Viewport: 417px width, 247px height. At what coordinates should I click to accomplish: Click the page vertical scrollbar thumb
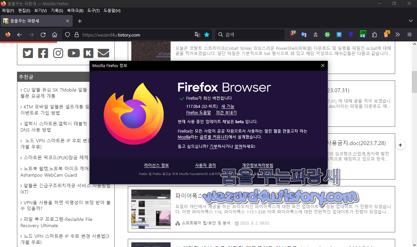point(414,82)
